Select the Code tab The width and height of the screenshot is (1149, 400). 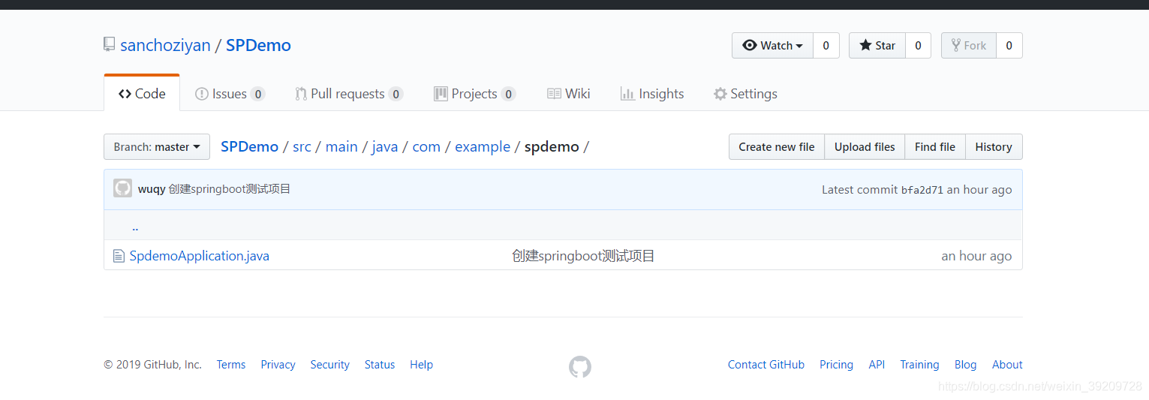tap(142, 94)
